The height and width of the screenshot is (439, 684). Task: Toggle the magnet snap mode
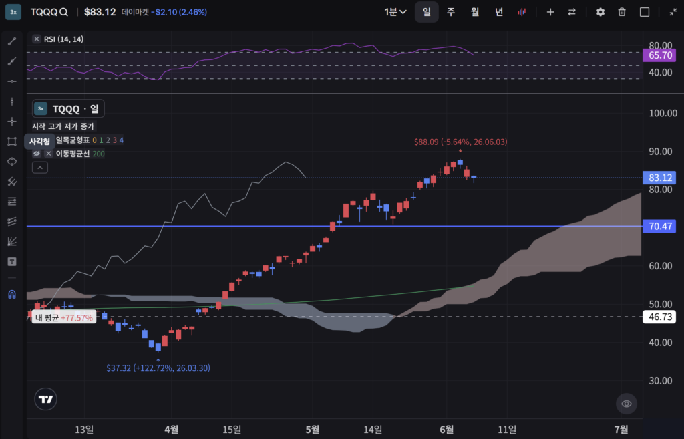coord(12,295)
